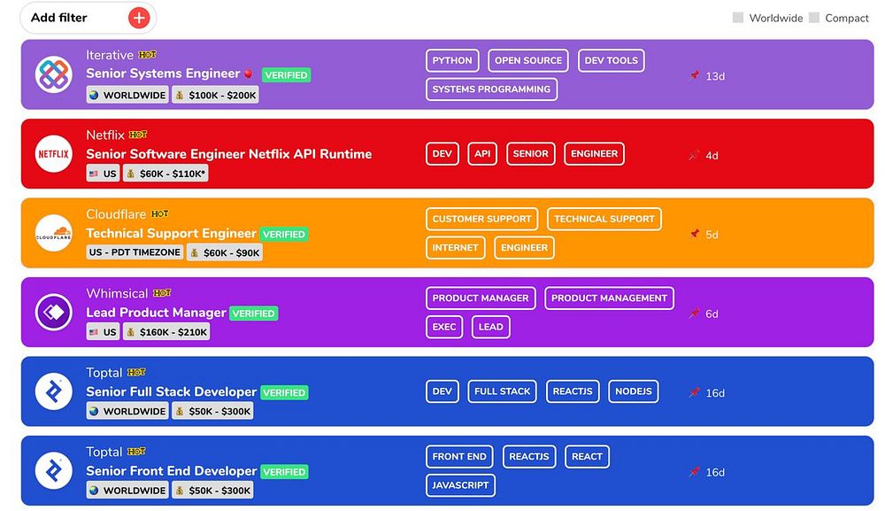Image resolution: width=885 pixels, height=511 pixels.
Task: Select ENGINEER tag on Netflix row
Action: (x=595, y=153)
